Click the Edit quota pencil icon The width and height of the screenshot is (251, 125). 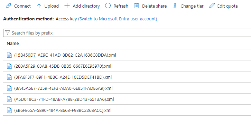tap(212, 6)
